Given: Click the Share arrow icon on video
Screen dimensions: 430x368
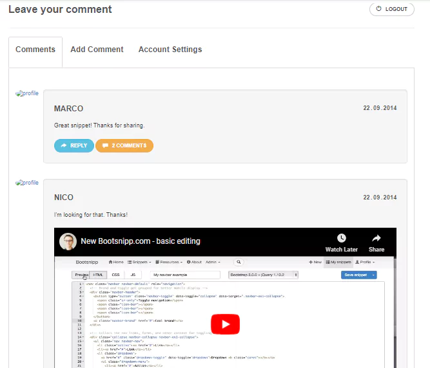Looking at the screenshot, I should (376, 238).
